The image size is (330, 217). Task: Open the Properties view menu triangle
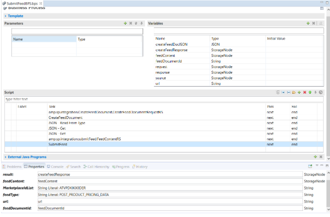coord(317,166)
